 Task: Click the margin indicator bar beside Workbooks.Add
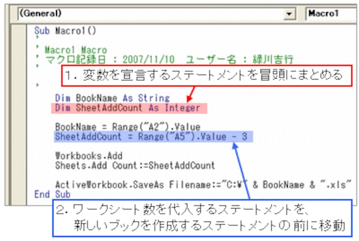pyautogui.click(x=19, y=156)
